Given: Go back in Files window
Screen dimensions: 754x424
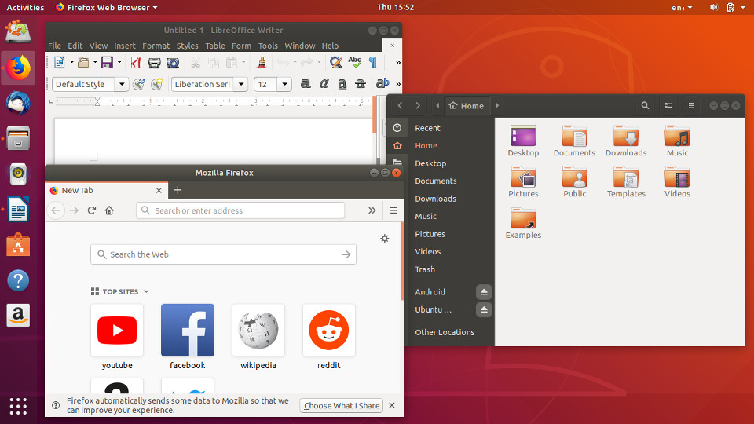Looking at the screenshot, I should tap(400, 106).
